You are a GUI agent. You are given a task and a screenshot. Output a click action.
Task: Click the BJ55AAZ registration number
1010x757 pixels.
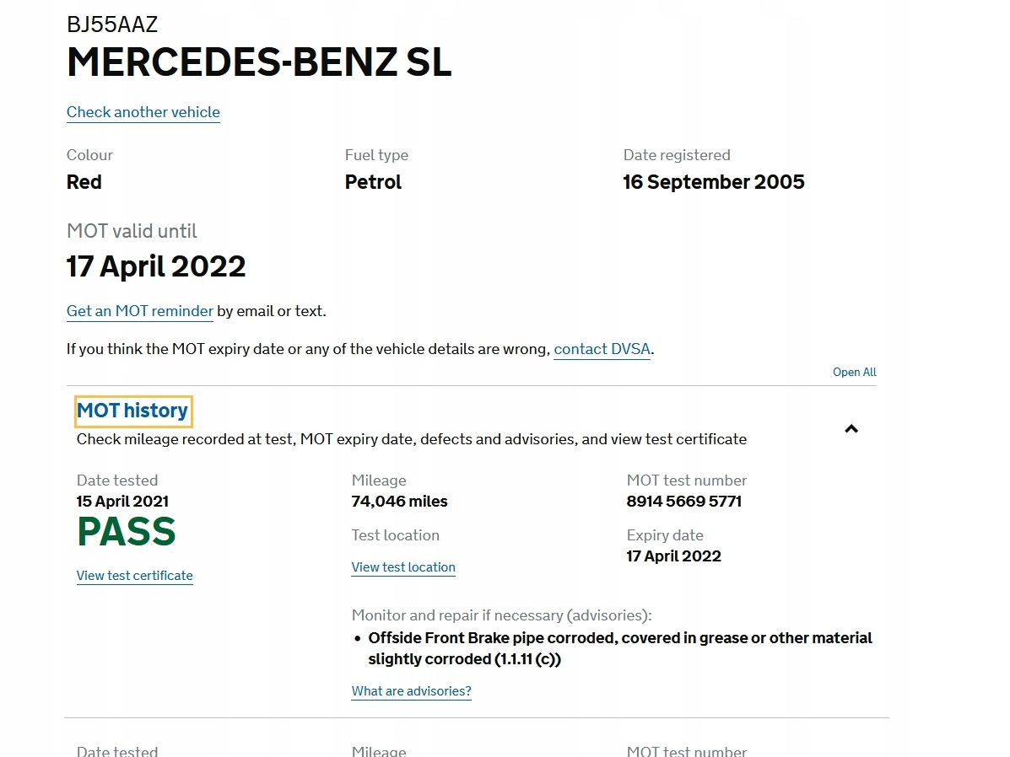click(112, 24)
